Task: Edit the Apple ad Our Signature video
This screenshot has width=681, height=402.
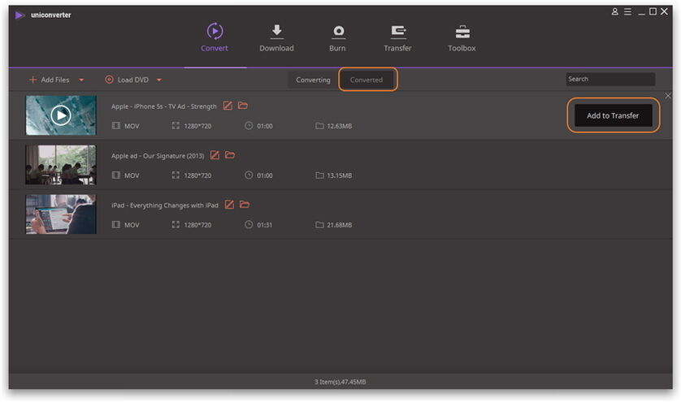Action: click(215, 155)
